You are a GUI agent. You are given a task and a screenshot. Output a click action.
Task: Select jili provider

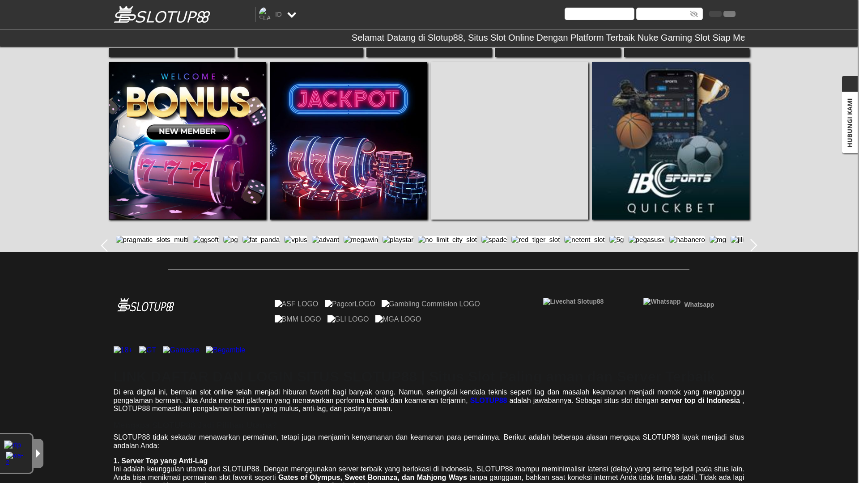click(737, 240)
